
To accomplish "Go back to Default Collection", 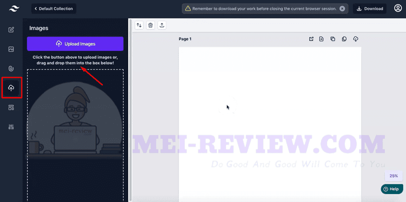I will (54, 8).
